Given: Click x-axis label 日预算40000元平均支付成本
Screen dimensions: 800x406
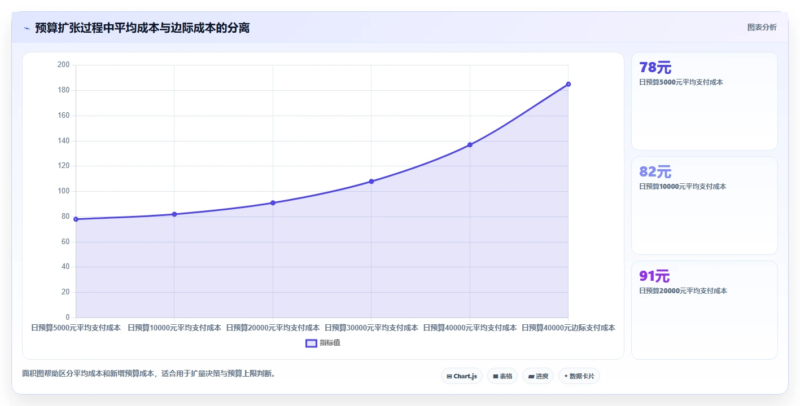Looking at the screenshot, I should click(x=470, y=328).
